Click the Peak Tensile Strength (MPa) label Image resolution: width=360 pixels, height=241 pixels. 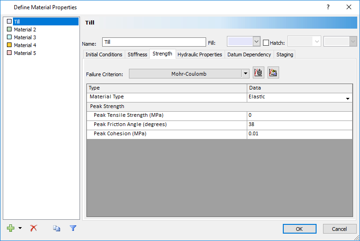point(128,115)
